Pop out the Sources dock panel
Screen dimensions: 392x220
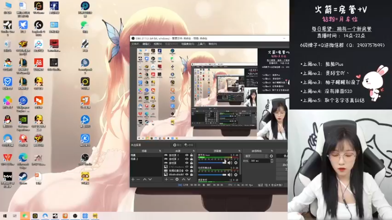pos(194,151)
